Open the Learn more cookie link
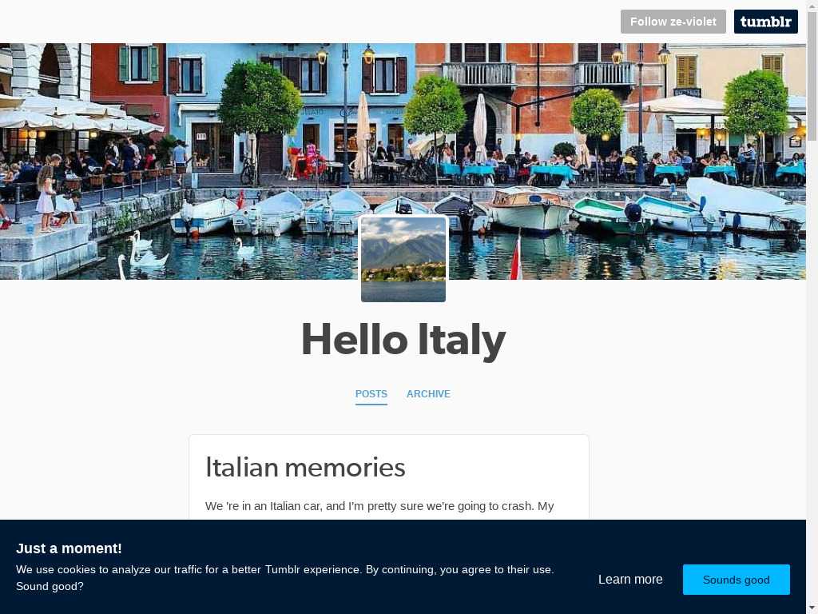Image resolution: width=818 pixels, height=614 pixels. 630,580
